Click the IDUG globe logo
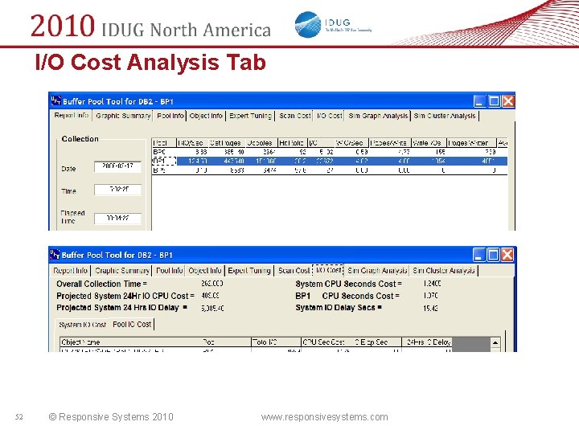579x434 pixels. tap(308, 24)
